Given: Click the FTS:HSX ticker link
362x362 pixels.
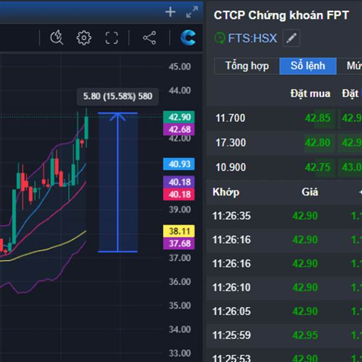Looking at the screenshot, I should click(x=252, y=38).
